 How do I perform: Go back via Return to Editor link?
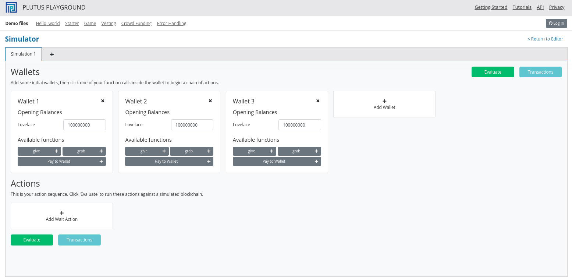545,39
